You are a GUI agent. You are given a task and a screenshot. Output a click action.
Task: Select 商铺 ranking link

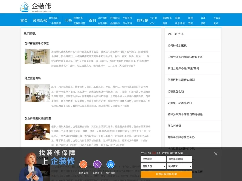[x=165, y=23]
